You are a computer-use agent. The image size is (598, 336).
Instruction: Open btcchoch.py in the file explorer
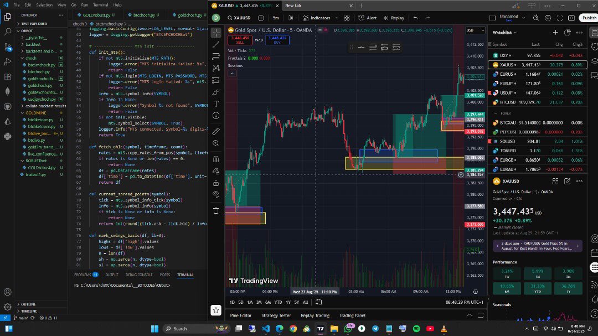coord(39,72)
